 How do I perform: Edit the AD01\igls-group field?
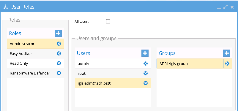click(x=190, y=64)
